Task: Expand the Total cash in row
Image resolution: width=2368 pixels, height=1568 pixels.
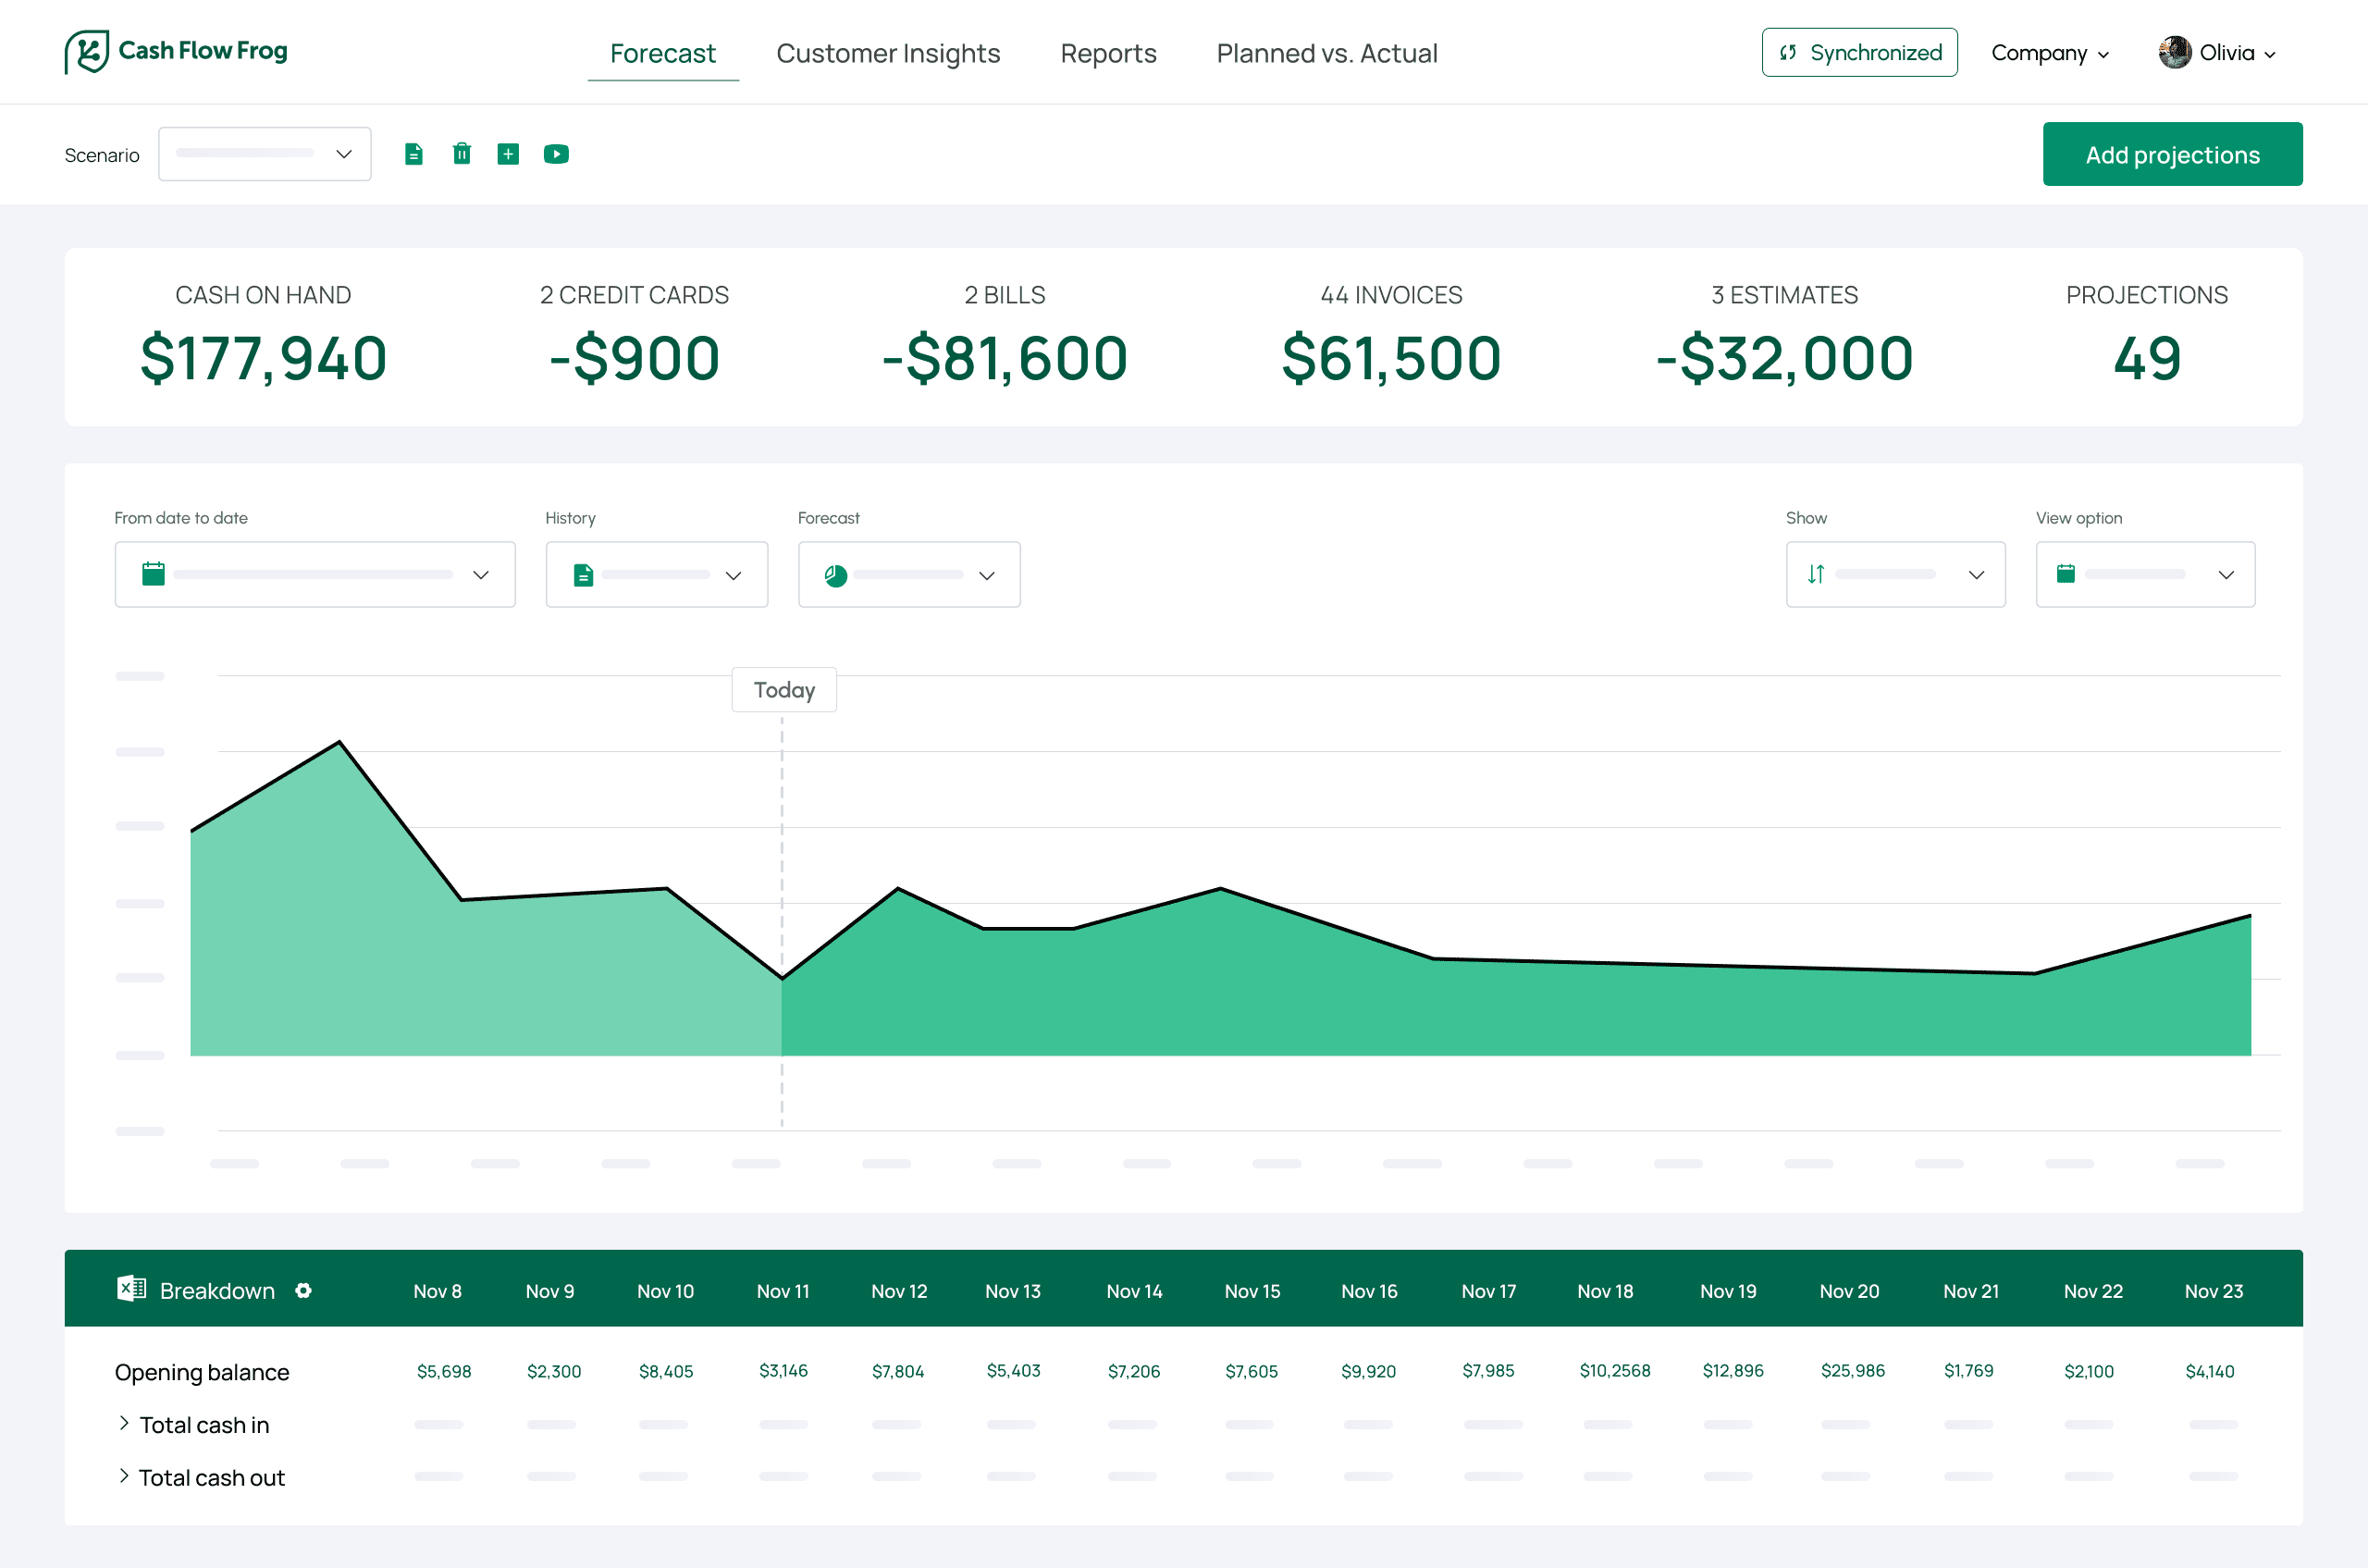Action: pyautogui.click(x=124, y=1423)
